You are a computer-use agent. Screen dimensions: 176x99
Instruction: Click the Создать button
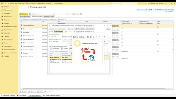coord(33,14)
